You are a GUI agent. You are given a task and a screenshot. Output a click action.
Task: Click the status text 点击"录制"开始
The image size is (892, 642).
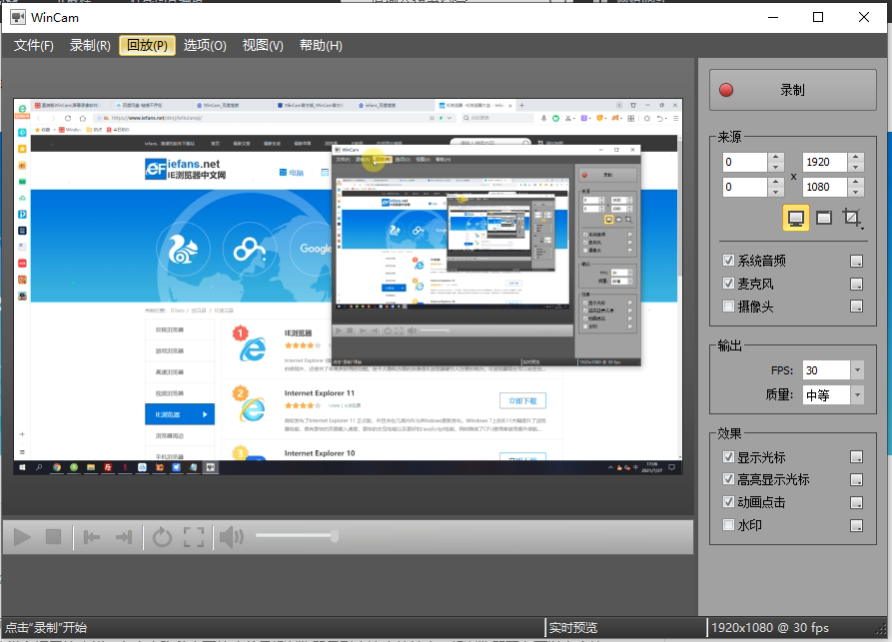46,628
